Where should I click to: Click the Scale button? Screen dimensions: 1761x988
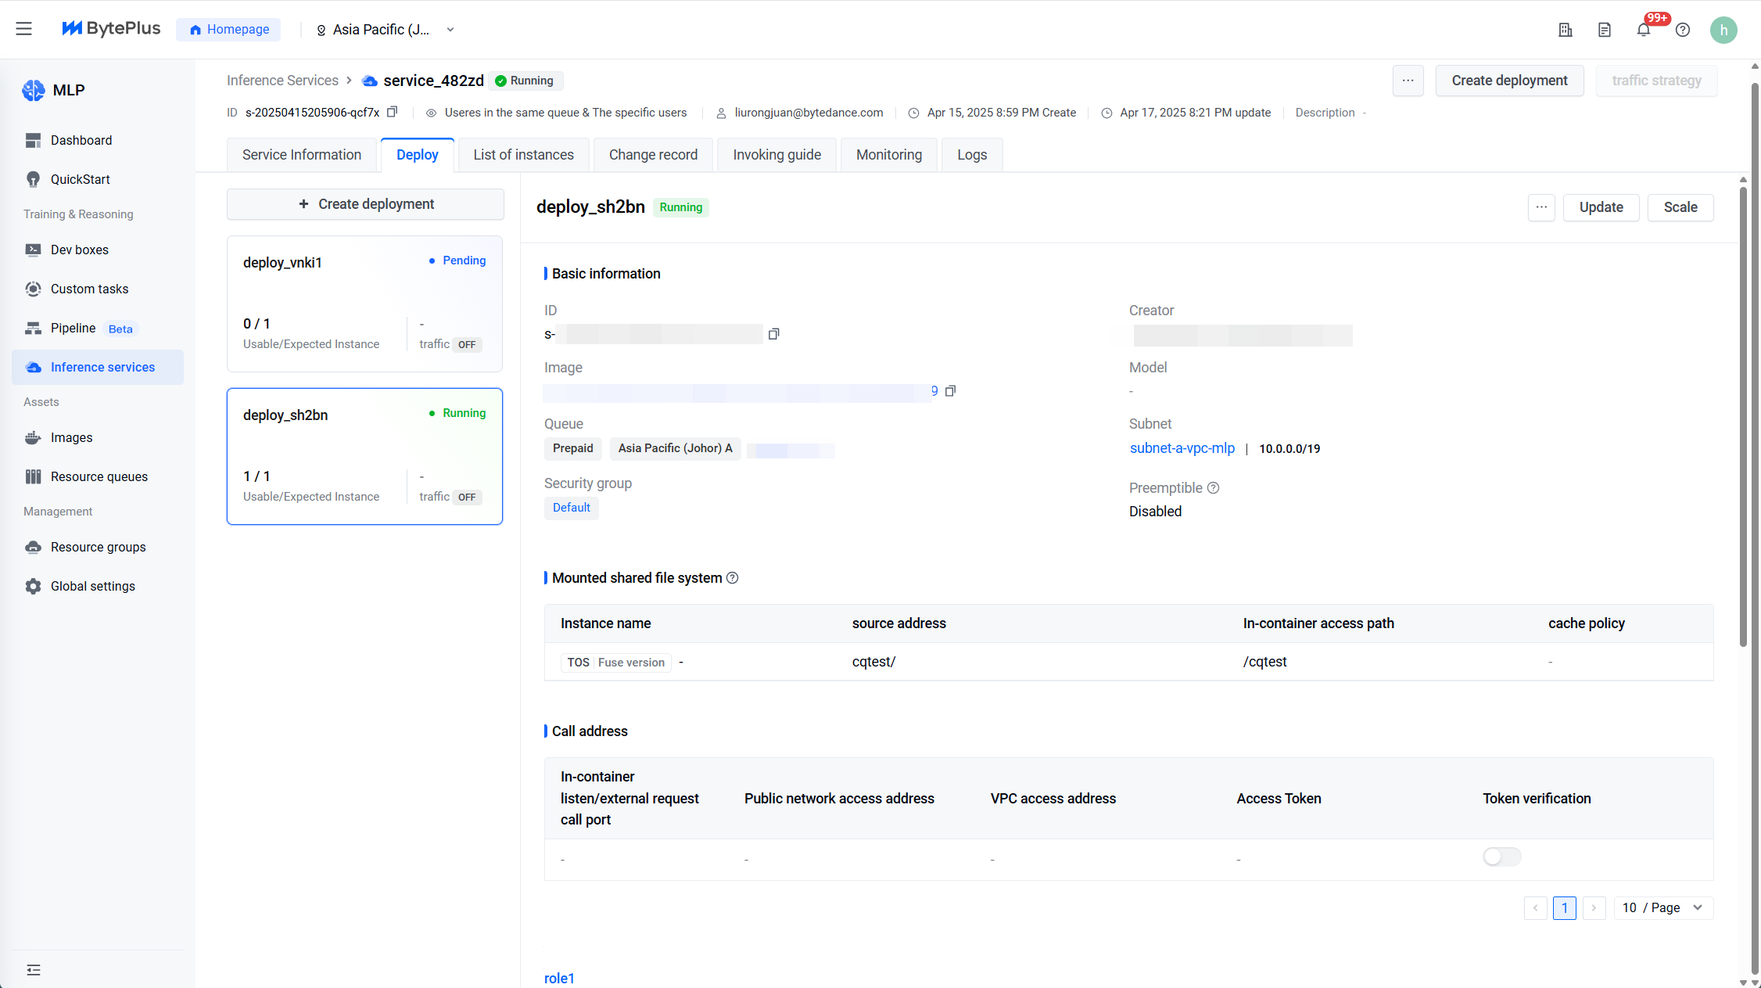click(1680, 207)
